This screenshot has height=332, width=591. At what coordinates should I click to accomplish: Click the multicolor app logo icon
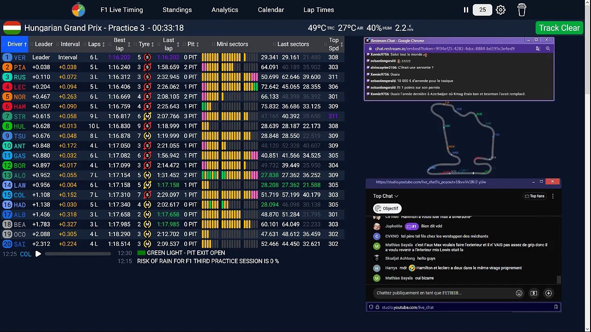click(78, 10)
